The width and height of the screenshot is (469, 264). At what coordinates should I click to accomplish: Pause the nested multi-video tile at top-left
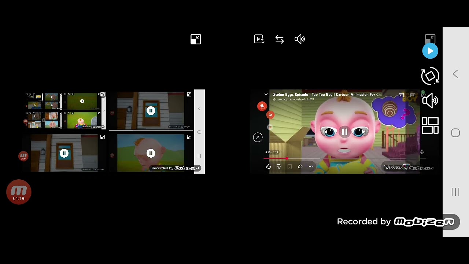(x=82, y=101)
